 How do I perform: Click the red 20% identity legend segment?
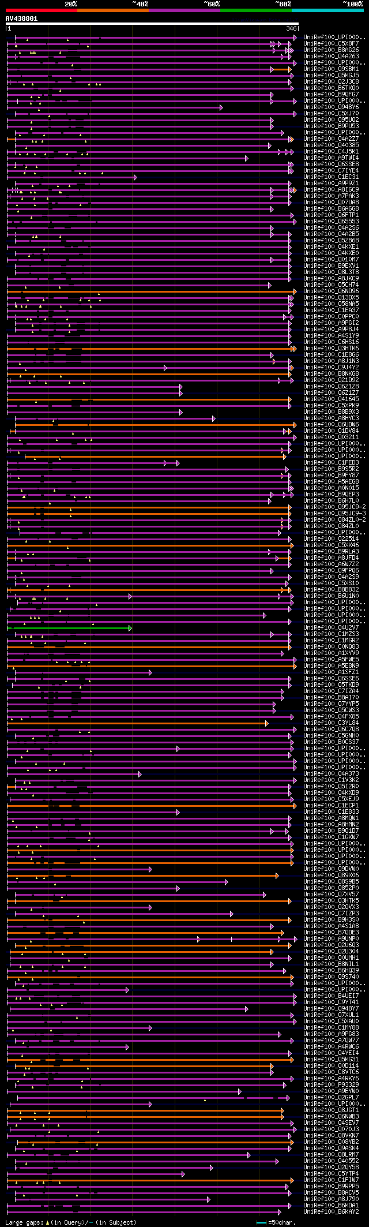pyautogui.click(x=41, y=10)
